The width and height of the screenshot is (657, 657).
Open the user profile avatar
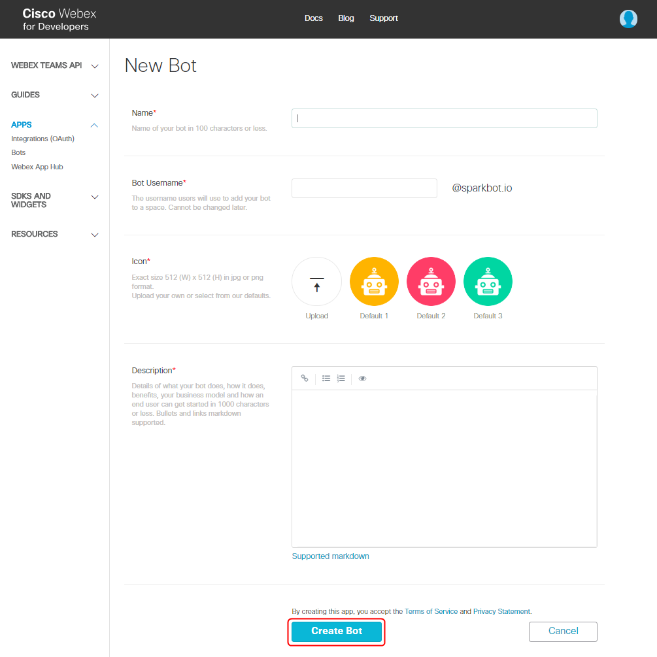tap(628, 19)
